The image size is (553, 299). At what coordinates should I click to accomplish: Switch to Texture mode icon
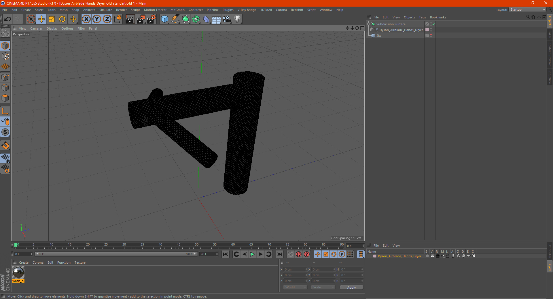pos(5,56)
